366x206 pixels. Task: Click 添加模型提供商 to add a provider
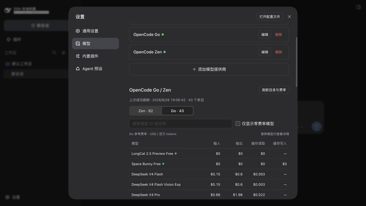tap(209, 69)
